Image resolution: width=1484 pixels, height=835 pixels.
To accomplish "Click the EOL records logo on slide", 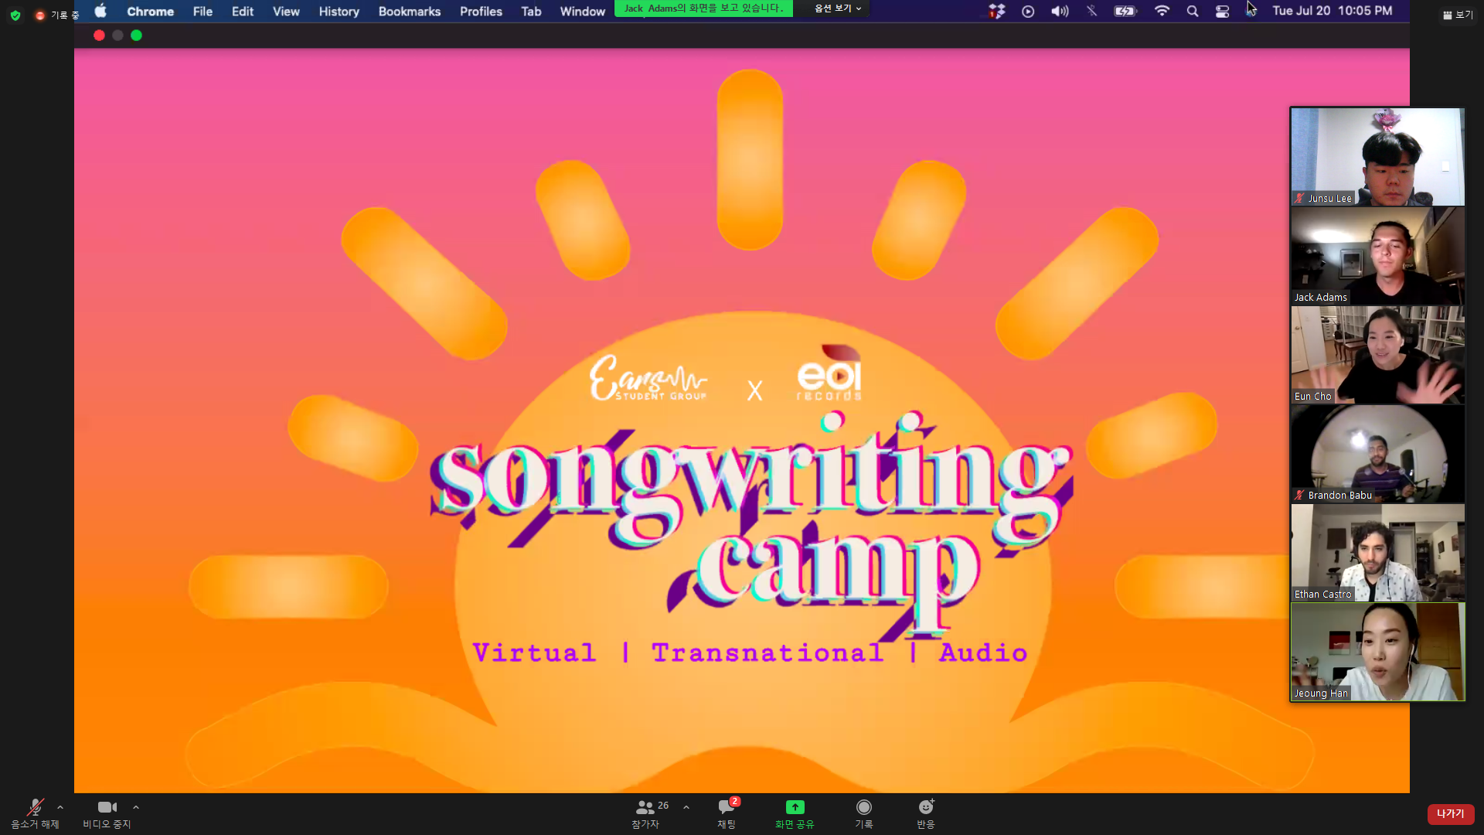I will click(830, 373).
